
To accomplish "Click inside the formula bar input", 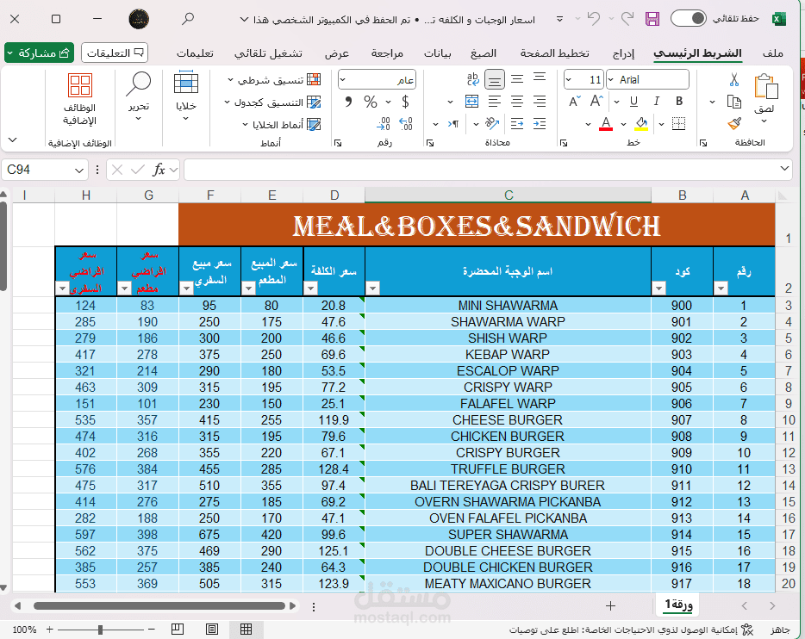I will tap(482, 170).
